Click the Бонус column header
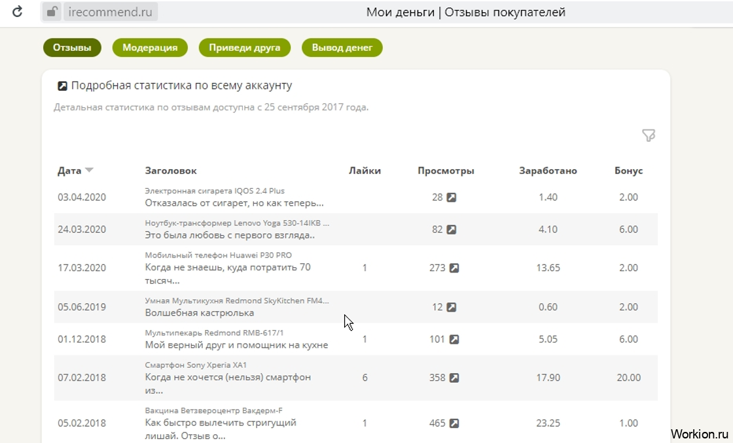Viewport: 733px width, 443px height. tap(628, 171)
